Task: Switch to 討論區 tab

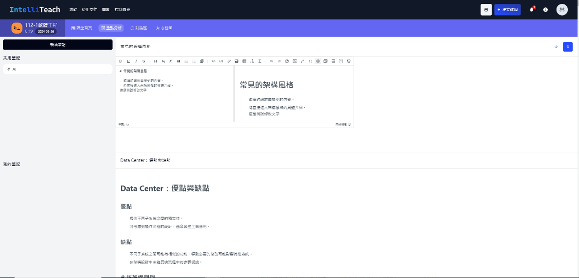Action: tap(139, 28)
